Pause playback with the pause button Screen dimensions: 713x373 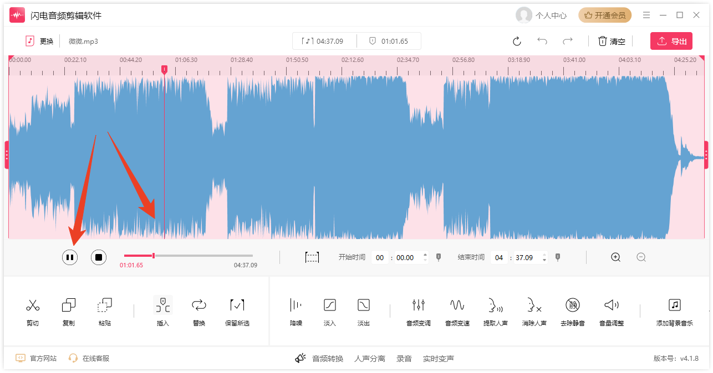coord(70,257)
